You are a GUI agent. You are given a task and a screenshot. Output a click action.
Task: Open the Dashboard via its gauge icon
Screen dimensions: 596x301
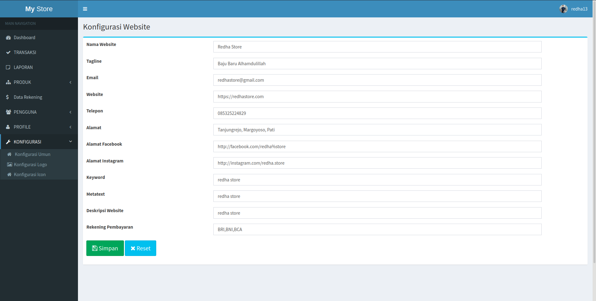(x=8, y=38)
